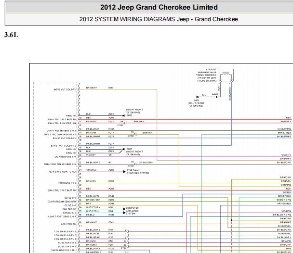Click the 'K124' circuit code near throttle motor
Image resolution: width=293 pixels, height=253 pixels.
coord(111,248)
